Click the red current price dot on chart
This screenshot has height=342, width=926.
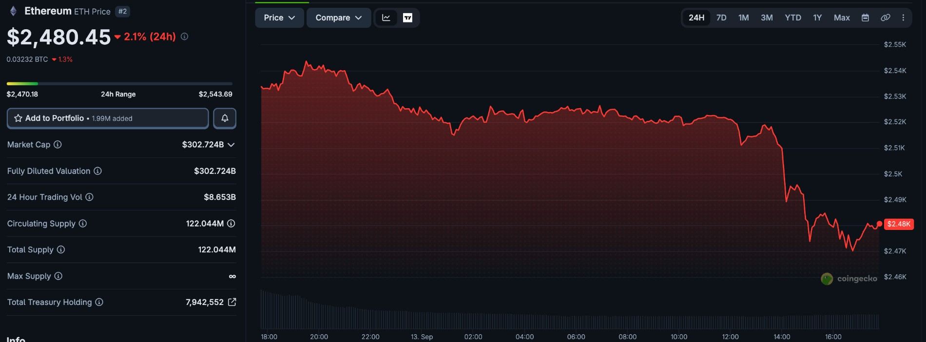click(x=879, y=224)
